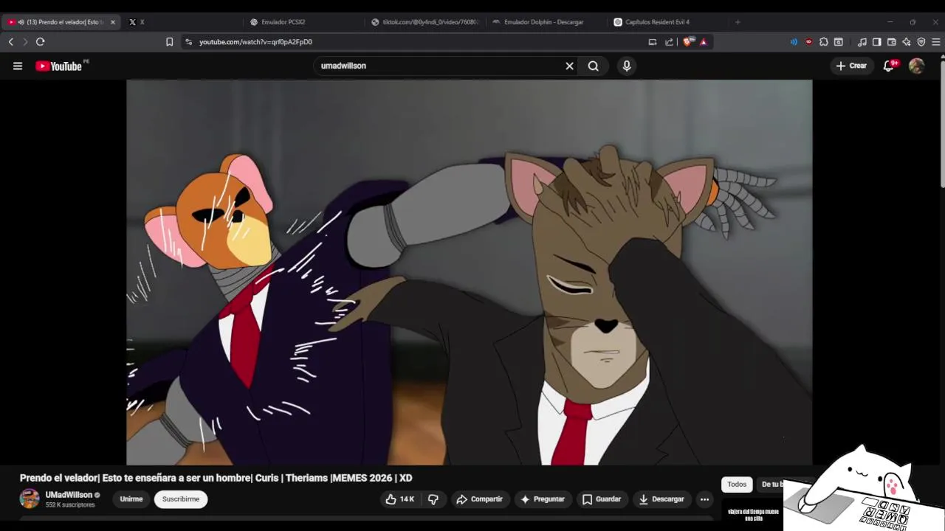Open the account avatar menu

coord(916,66)
